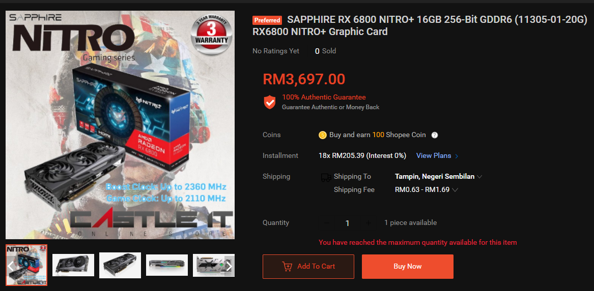594x291 pixels.
Task: Click the red Preferred seller badge
Action: [267, 20]
